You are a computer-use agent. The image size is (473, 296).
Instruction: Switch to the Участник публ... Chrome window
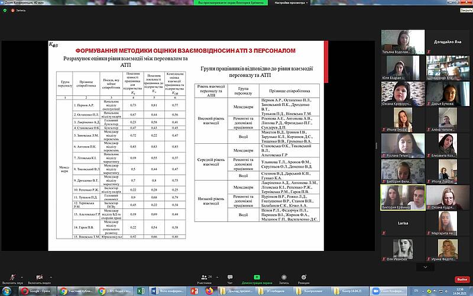(x=76, y=291)
